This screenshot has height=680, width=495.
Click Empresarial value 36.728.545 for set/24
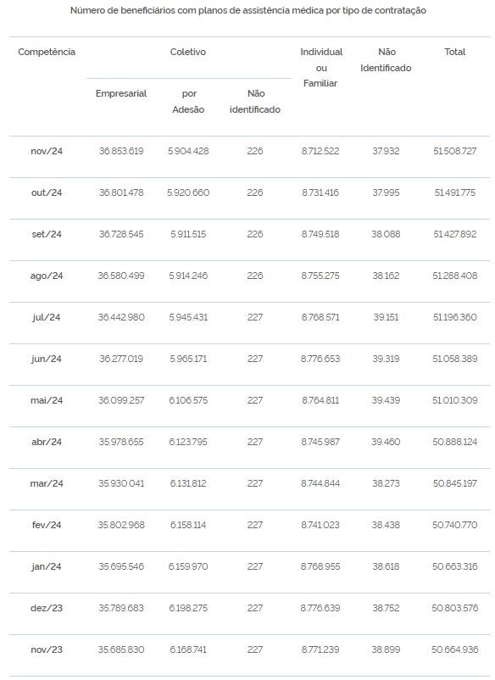(121, 234)
